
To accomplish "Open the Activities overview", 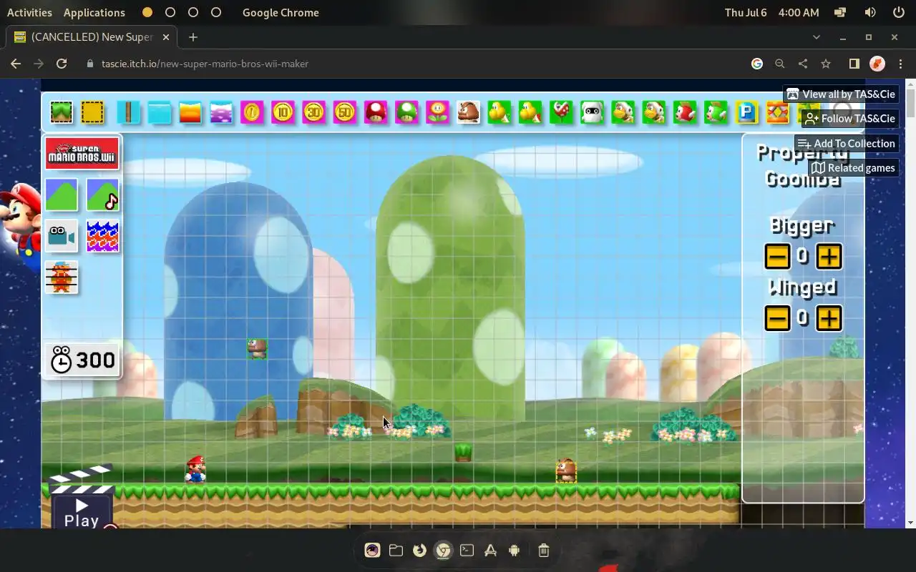I will (29, 12).
